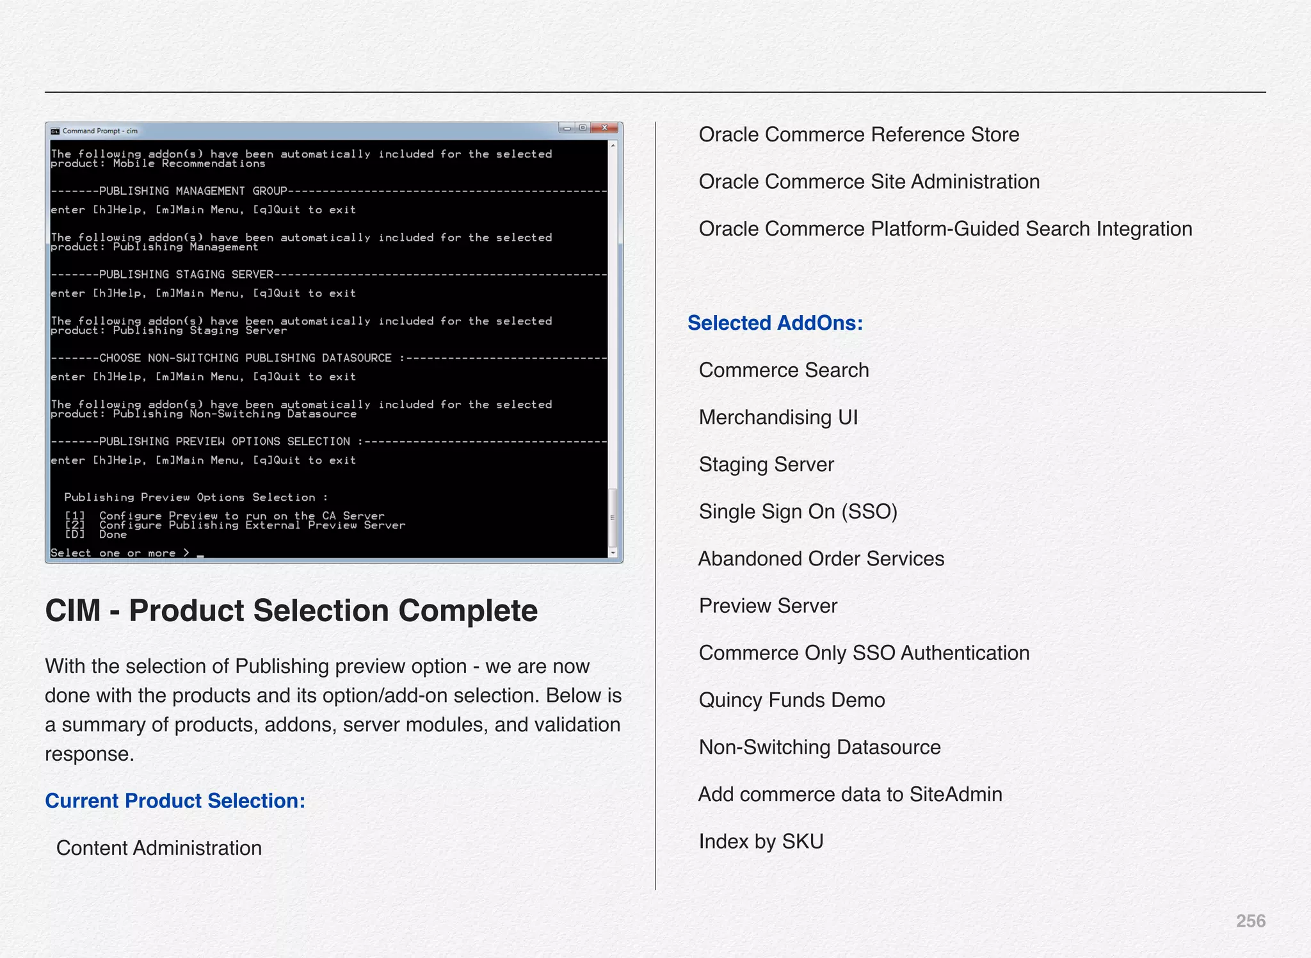Click the 'Select one or more >' prompt line

[x=127, y=553]
